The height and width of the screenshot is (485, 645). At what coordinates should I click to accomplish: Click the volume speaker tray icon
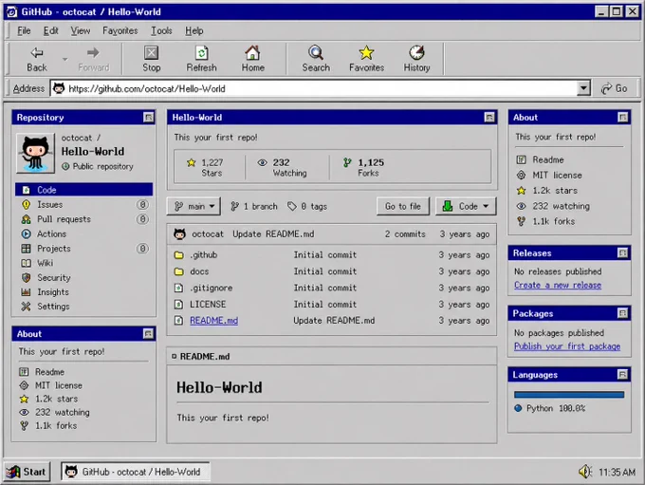pyautogui.click(x=585, y=472)
